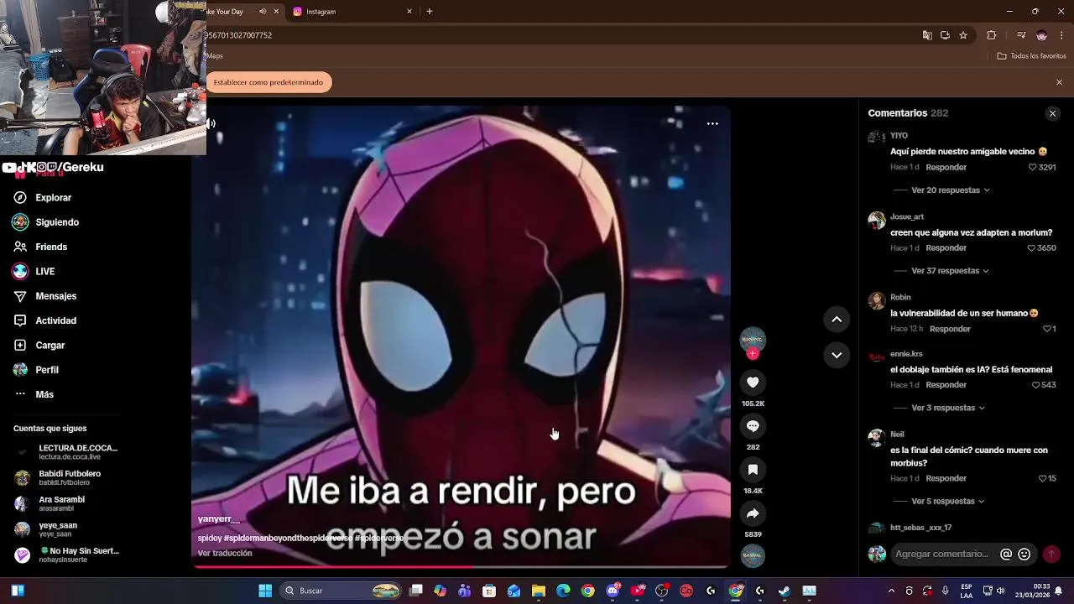Open the emoji picker in the comment box

(1024, 554)
